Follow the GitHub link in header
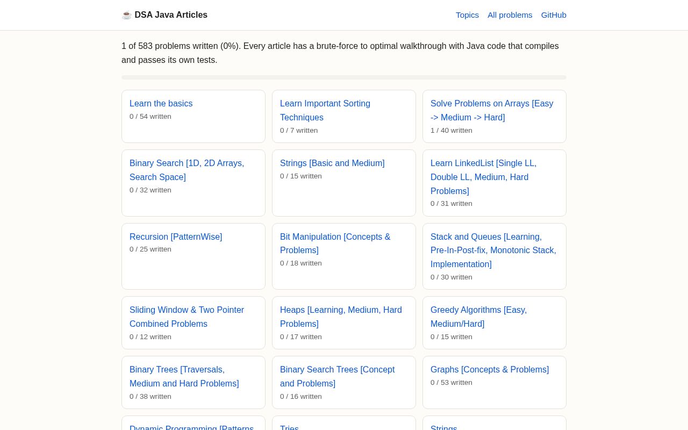This screenshot has width=688, height=430. (554, 15)
